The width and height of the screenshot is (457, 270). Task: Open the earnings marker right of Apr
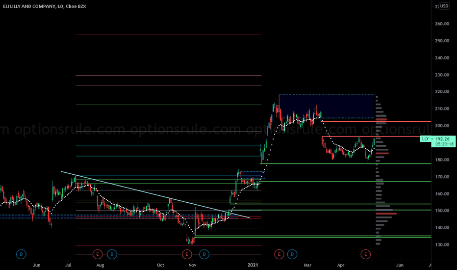365,254
